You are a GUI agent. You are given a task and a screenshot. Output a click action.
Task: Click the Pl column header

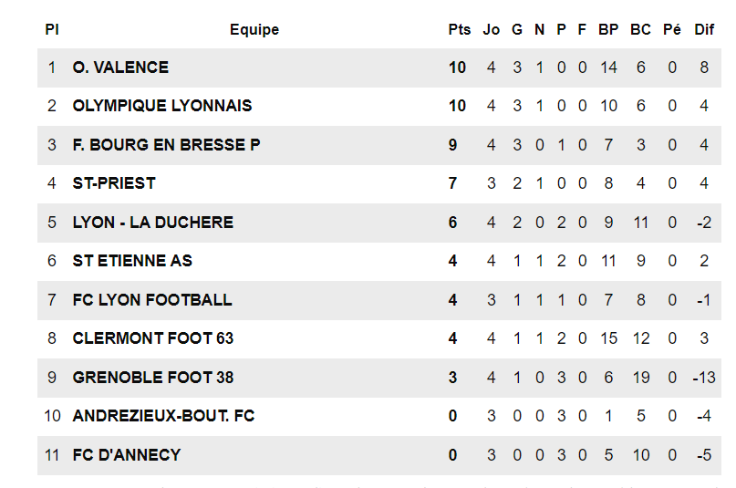(52, 30)
